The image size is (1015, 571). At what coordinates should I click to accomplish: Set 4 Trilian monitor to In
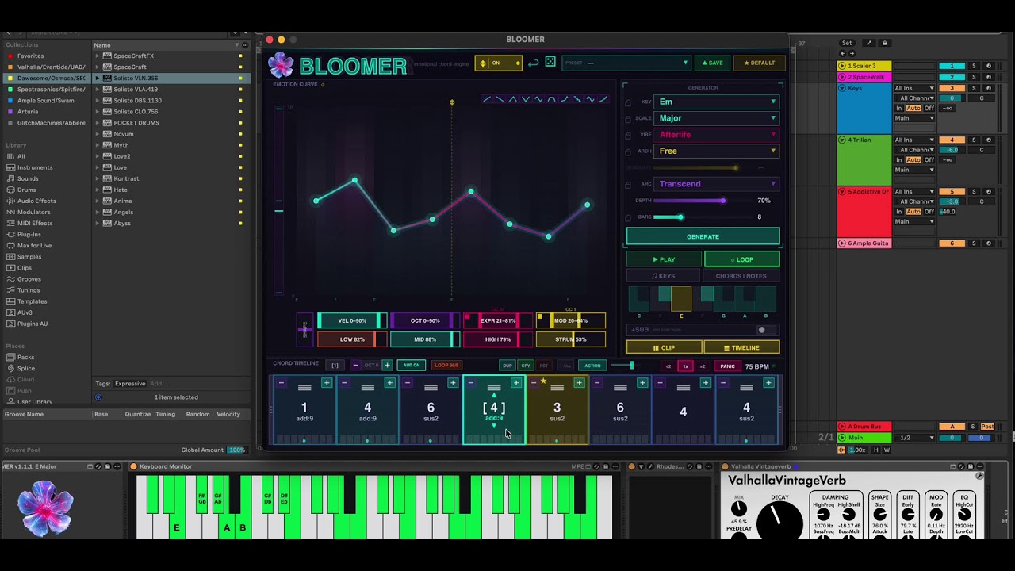click(899, 159)
